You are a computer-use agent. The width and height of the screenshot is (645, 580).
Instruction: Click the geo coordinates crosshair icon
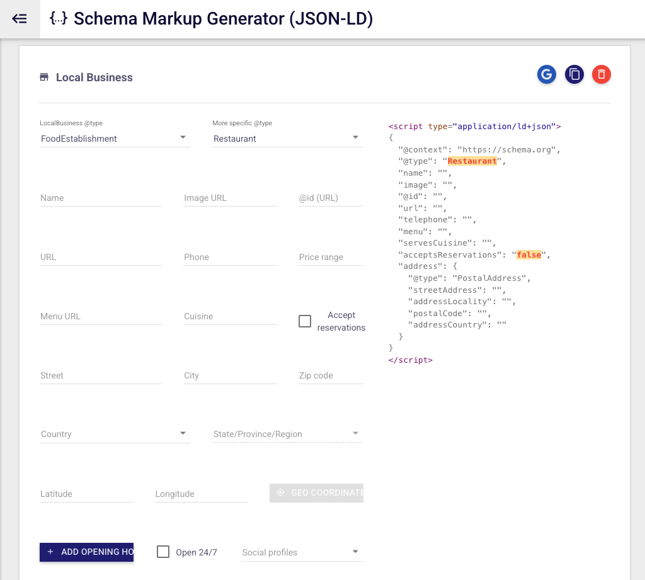280,492
